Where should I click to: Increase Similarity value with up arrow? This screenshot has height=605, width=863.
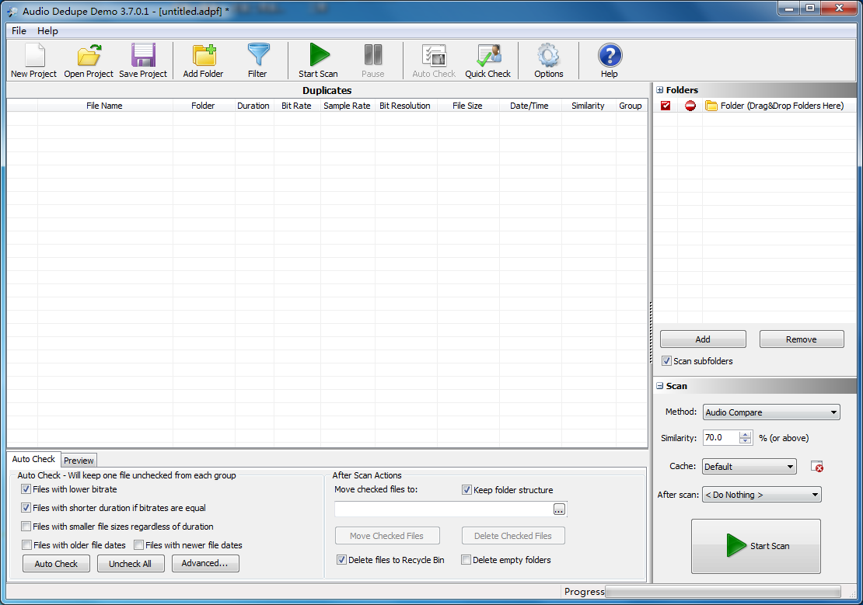(x=746, y=434)
